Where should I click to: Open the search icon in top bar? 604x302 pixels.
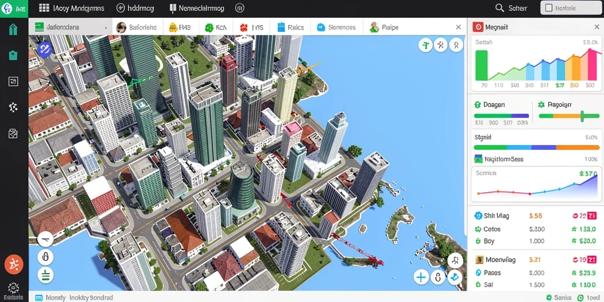[500, 8]
